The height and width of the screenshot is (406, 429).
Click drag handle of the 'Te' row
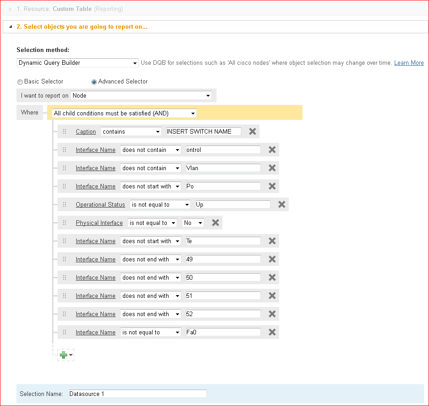[x=64, y=241]
